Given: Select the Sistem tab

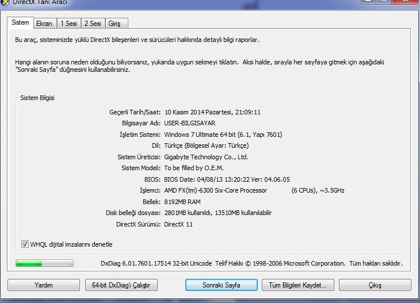Looking at the screenshot, I should [x=20, y=23].
